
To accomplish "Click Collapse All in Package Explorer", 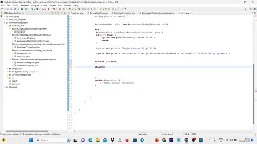I will 53,13.
